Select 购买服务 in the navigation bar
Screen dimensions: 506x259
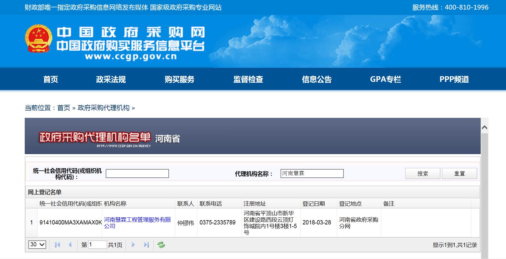(179, 79)
